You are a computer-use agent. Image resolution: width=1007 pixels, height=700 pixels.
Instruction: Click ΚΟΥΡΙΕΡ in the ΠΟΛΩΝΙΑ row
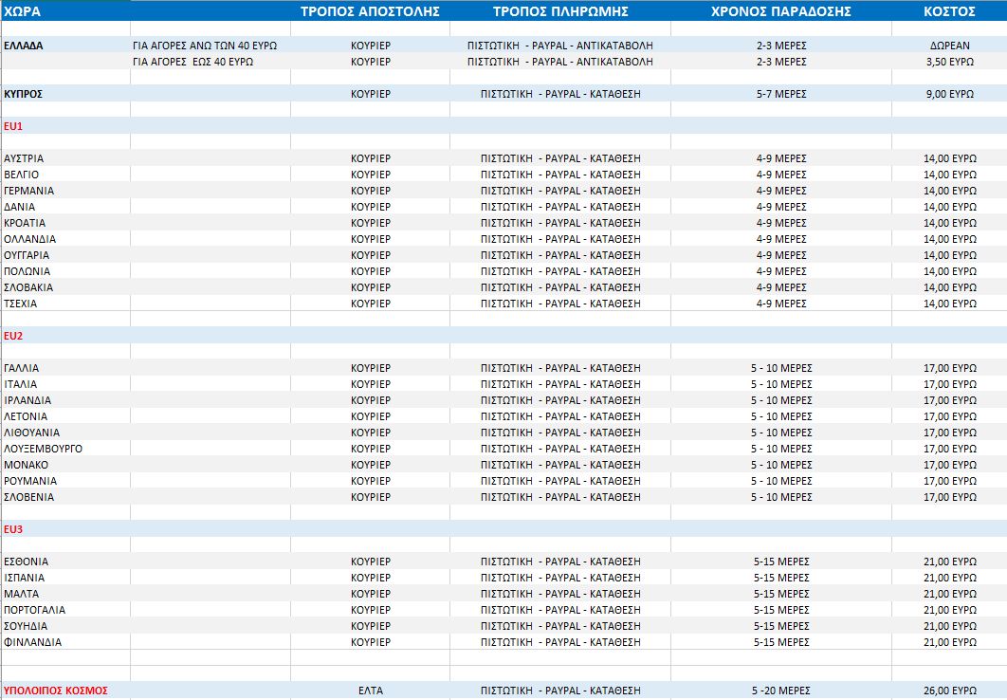pos(371,271)
